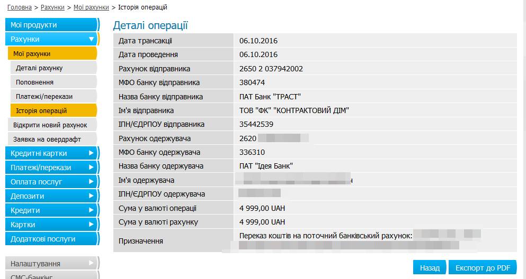Open Рахунки breadcrumb link
This screenshot has width=526, height=279.
click(x=52, y=7)
